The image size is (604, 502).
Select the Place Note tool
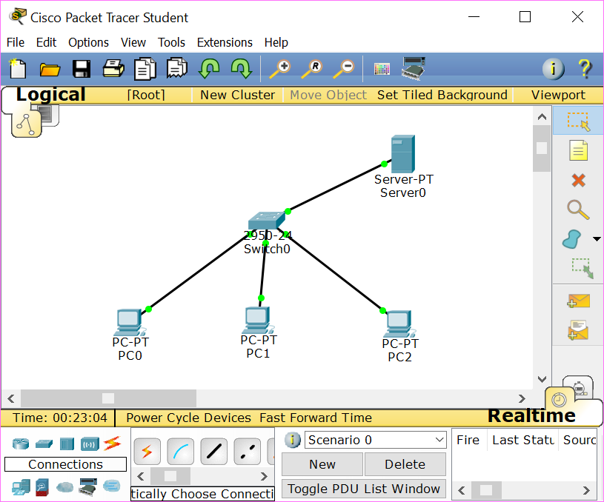point(577,150)
